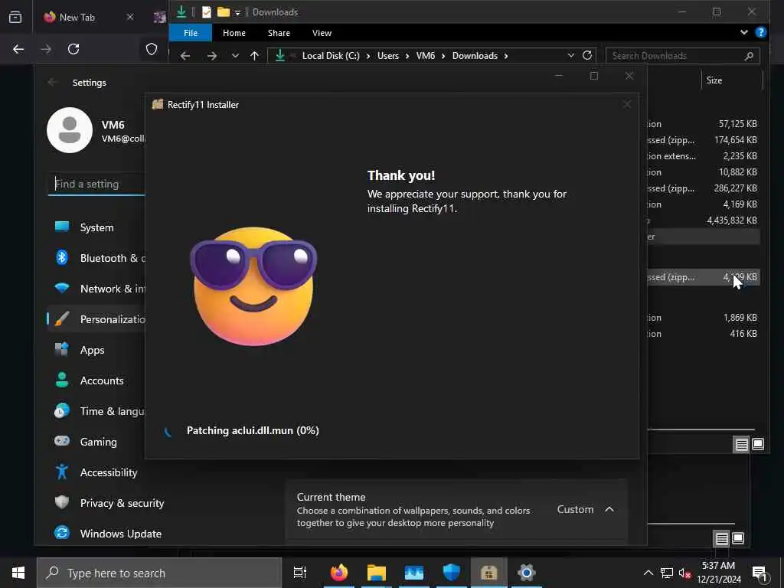Open Task View from taskbar
This screenshot has width=784, height=588.
(x=300, y=573)
